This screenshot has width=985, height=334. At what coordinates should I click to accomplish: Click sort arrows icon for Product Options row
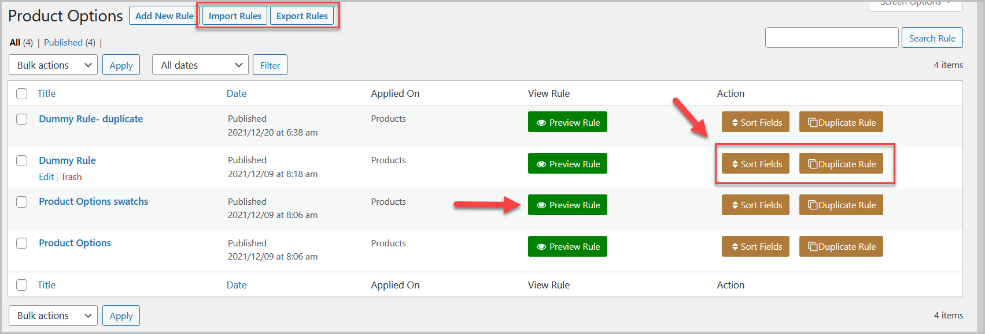tap(735, 247)
